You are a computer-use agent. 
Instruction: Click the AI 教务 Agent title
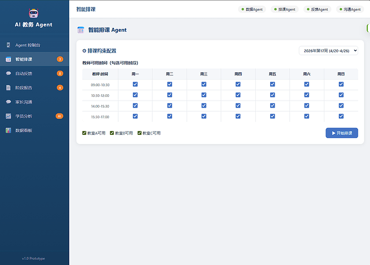coord(33,25)
